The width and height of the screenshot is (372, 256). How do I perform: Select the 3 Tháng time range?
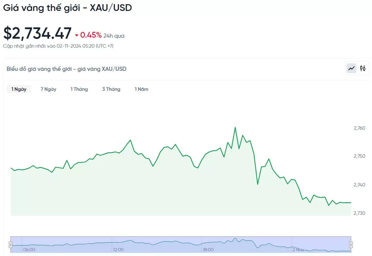pyautogui.click(x=111, y=89)
